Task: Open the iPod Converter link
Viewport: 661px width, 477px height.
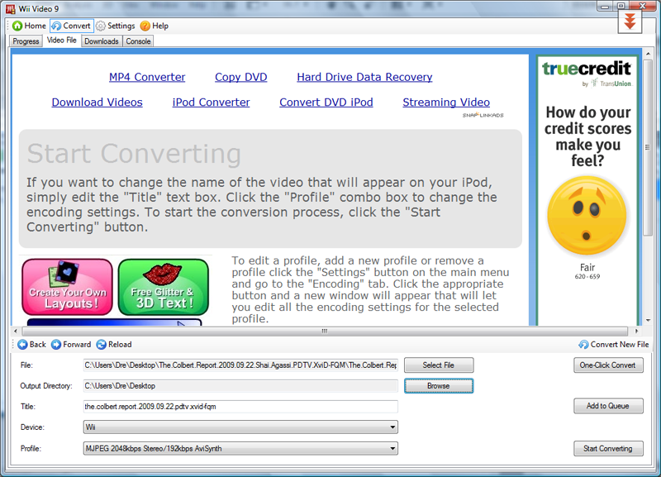Action: pyautogui.click(x=211, y=102)
